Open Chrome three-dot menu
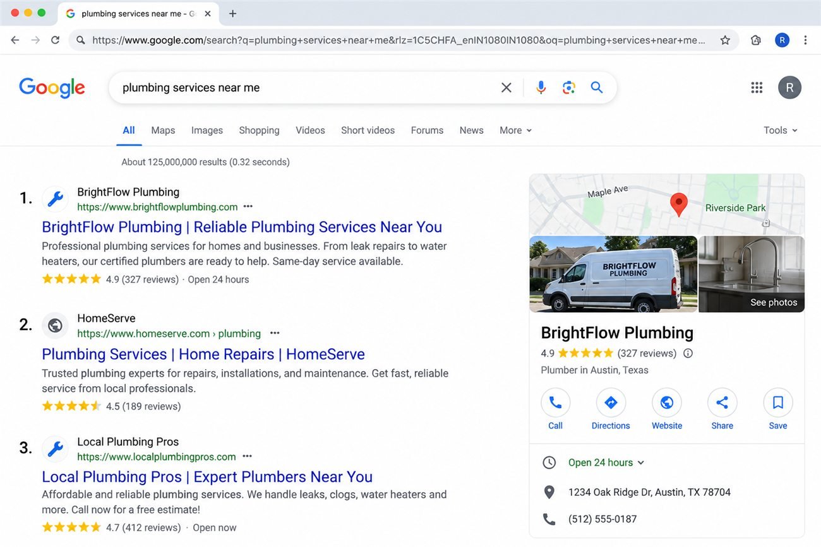This screenshot has width=821, height=547. coord(805,40)
